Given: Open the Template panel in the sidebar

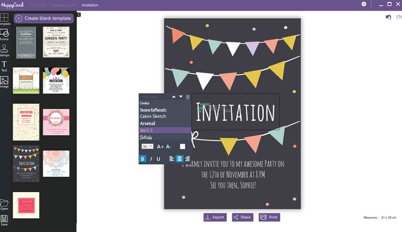Looking at the screenshot, I should click(4, 20).
